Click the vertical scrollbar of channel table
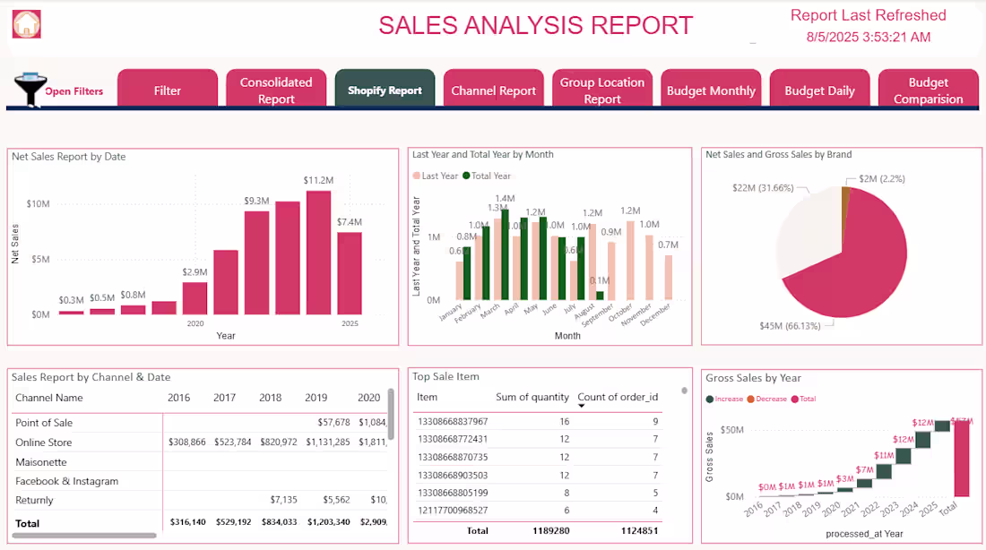 [x=391, y=414]
